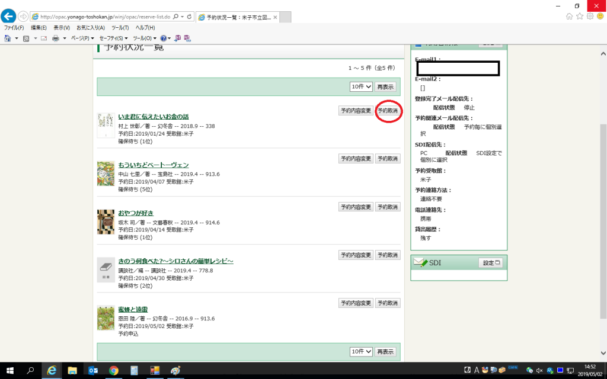Open the Home icon in the command bar
The width and height of the screenshot is (607, 379).
click(x=7, y=38)
